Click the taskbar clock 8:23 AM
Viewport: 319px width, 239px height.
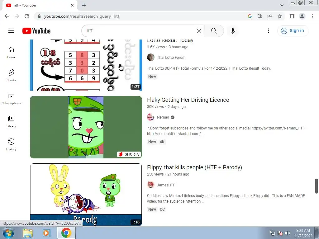point(303,233)
